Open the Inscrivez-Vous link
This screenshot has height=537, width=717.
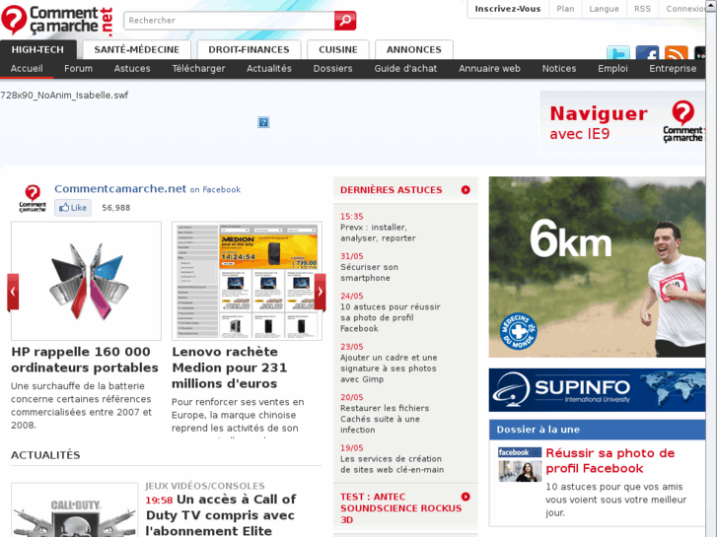[x=508, y=9]
